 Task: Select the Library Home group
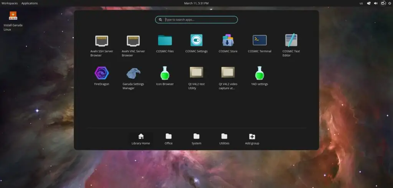pos(141,139)
